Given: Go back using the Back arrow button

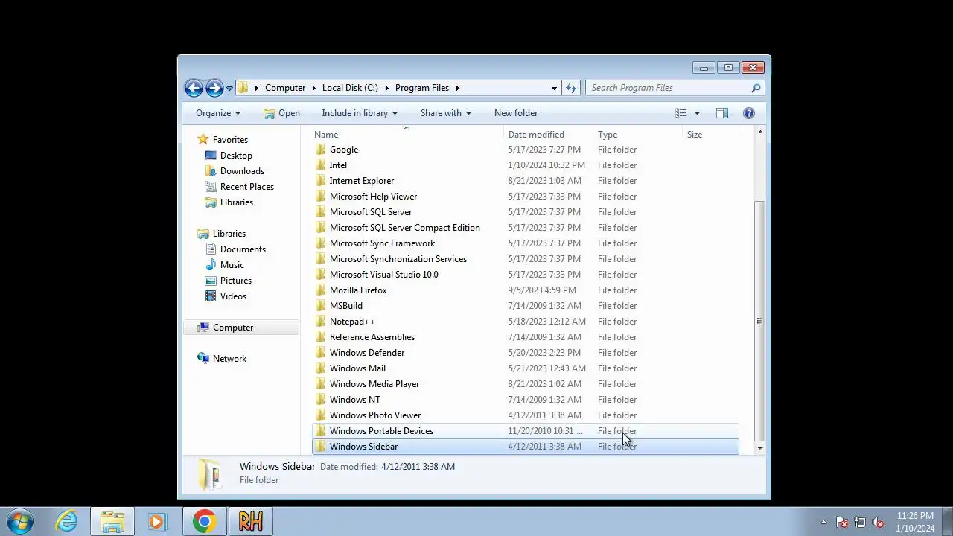Looking at the screenshot, I should click(x=194, y=88).
